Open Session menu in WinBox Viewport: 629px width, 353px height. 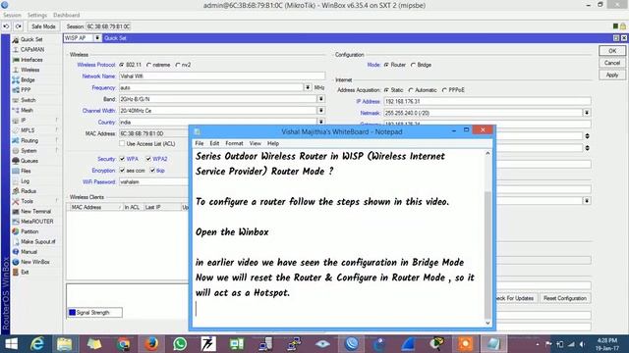pos(12,16)
